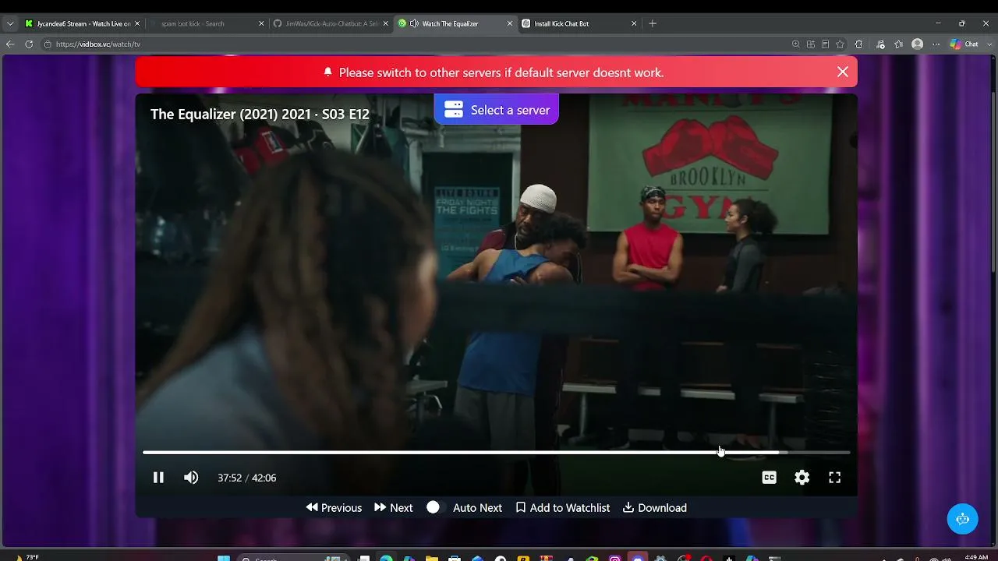This screenshot has height=561, width=998.
Task: Close the spam bot kick Search tab
Action: point(261,23)
